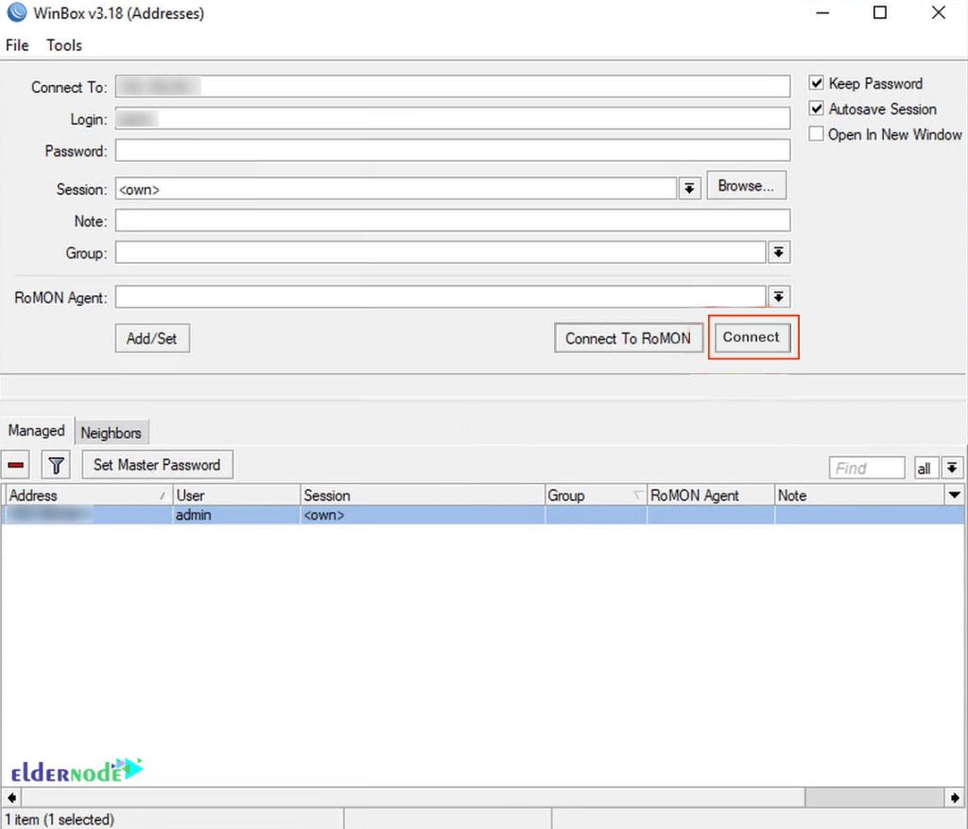Image resolution: width=968 pixels, height=829 pixels.
Task: Click the Browse... button
Action: tap(746, 185)
